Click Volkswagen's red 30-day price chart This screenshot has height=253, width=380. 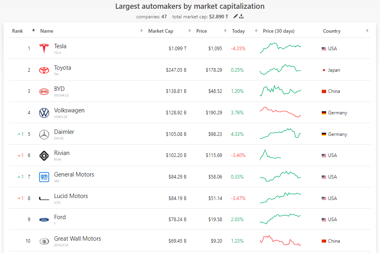280,112
